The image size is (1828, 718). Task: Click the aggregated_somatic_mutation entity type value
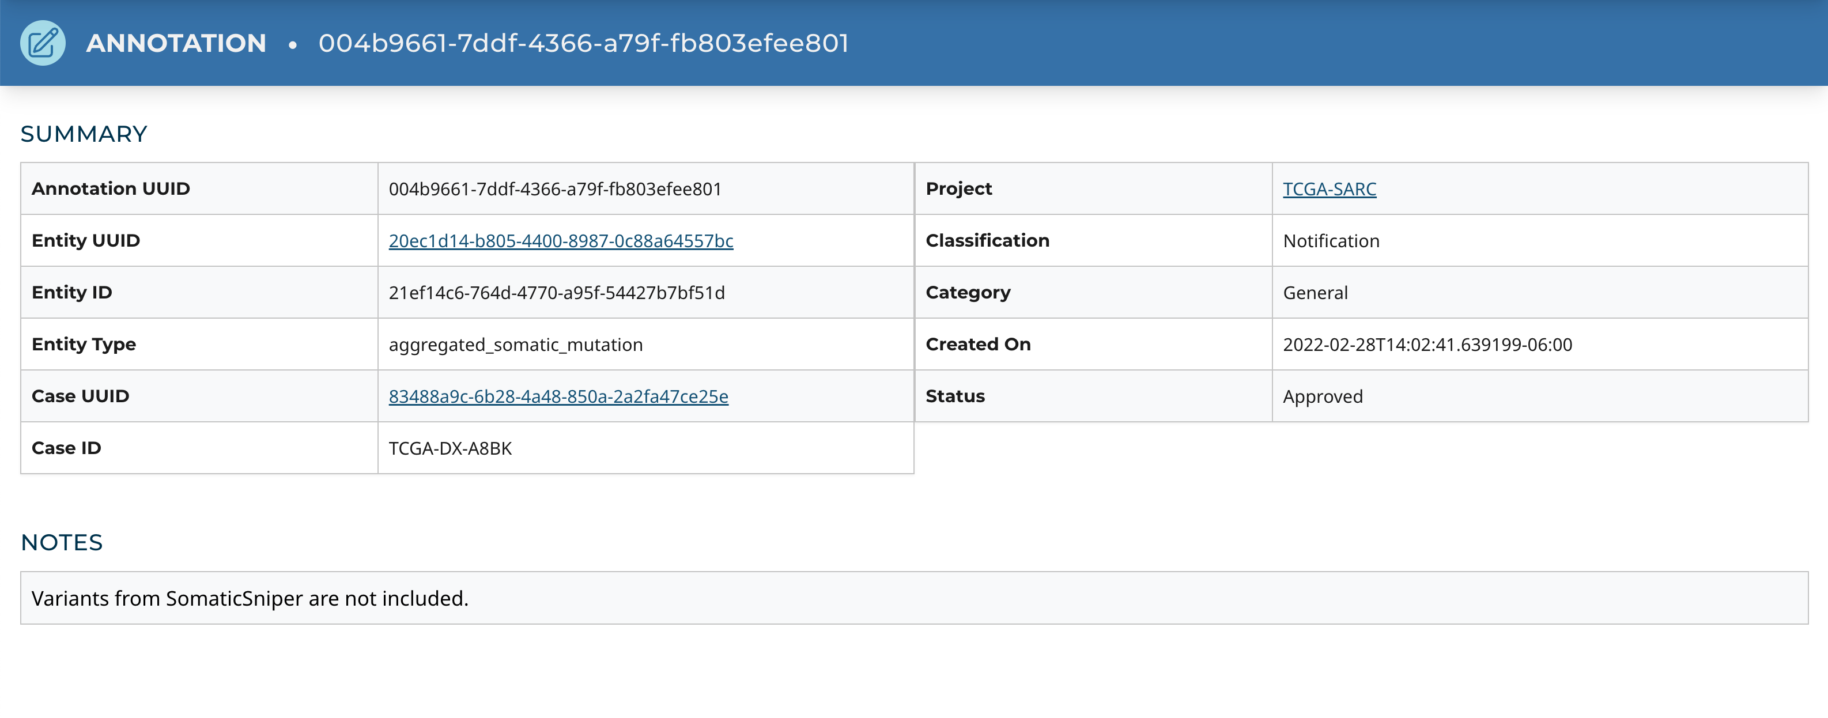515,345
